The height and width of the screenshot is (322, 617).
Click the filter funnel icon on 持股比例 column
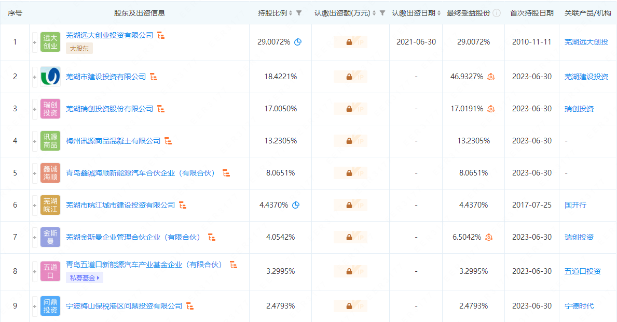(x=299, y=12)
